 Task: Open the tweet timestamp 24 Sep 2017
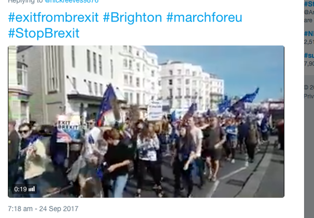pyautogui.click(x=43, y=209)
